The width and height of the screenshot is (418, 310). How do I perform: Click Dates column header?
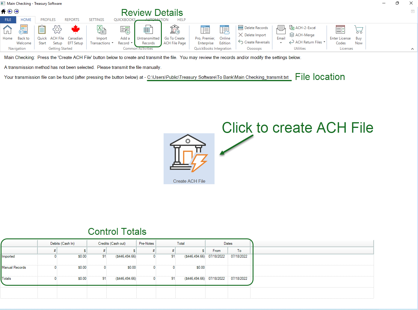(x=228, y=244)
